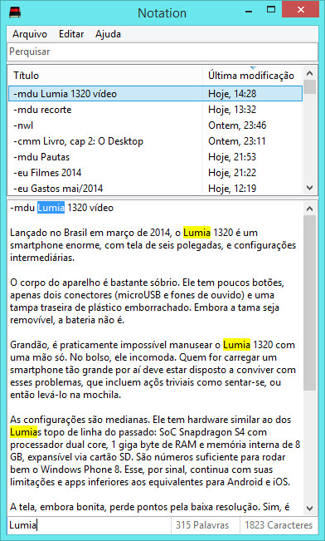Click the '315 Palavras' status counter

[202, 525]
